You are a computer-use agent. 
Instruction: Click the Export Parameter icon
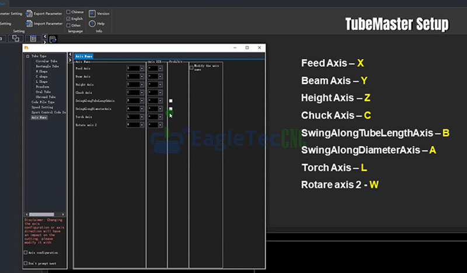click(29, 13)
